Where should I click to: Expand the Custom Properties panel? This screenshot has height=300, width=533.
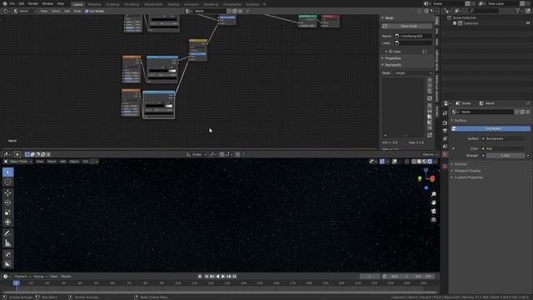coord(468,177)
